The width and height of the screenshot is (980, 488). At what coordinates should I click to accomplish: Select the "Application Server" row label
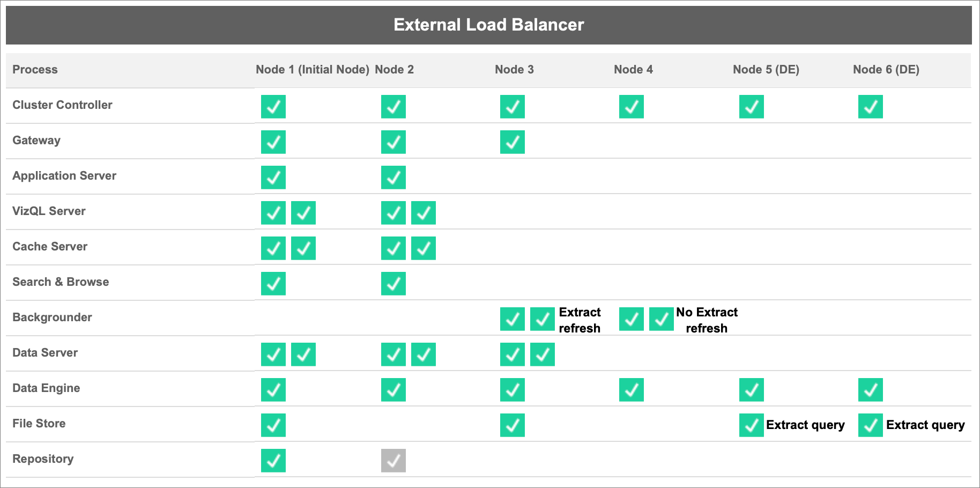[x=64, y=176]
